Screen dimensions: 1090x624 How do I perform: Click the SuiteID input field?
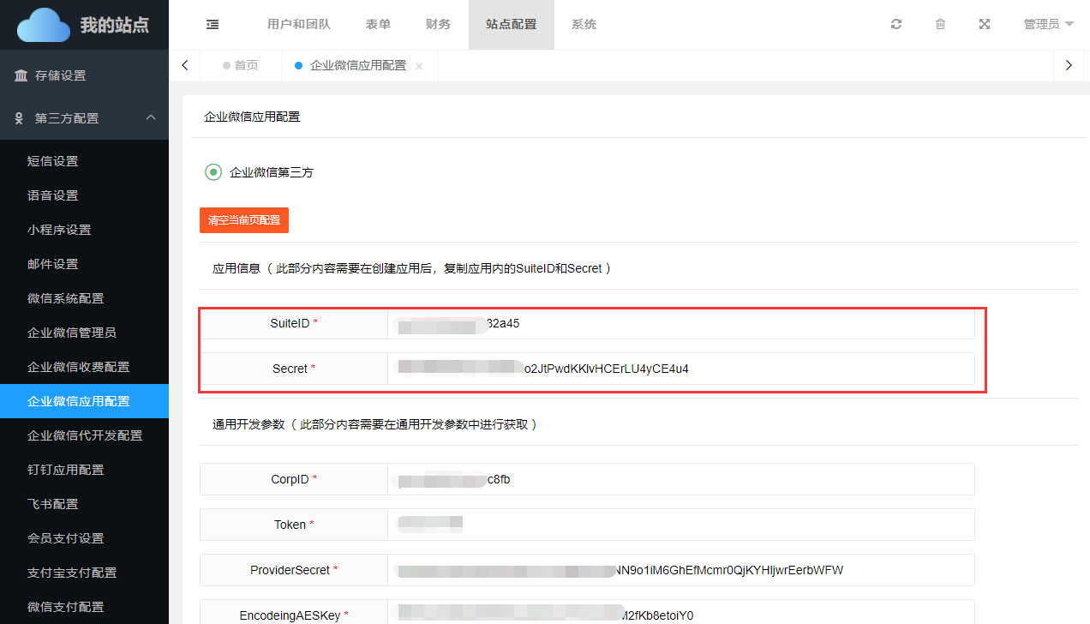(x=680, y=324)
